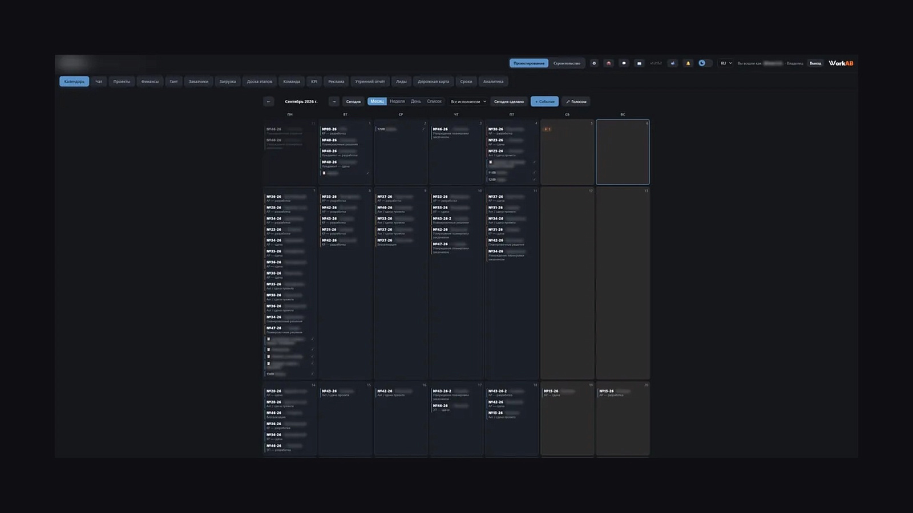The image size is (913, 513).
Task: Open the KPI tab
Action: (314, 82)
